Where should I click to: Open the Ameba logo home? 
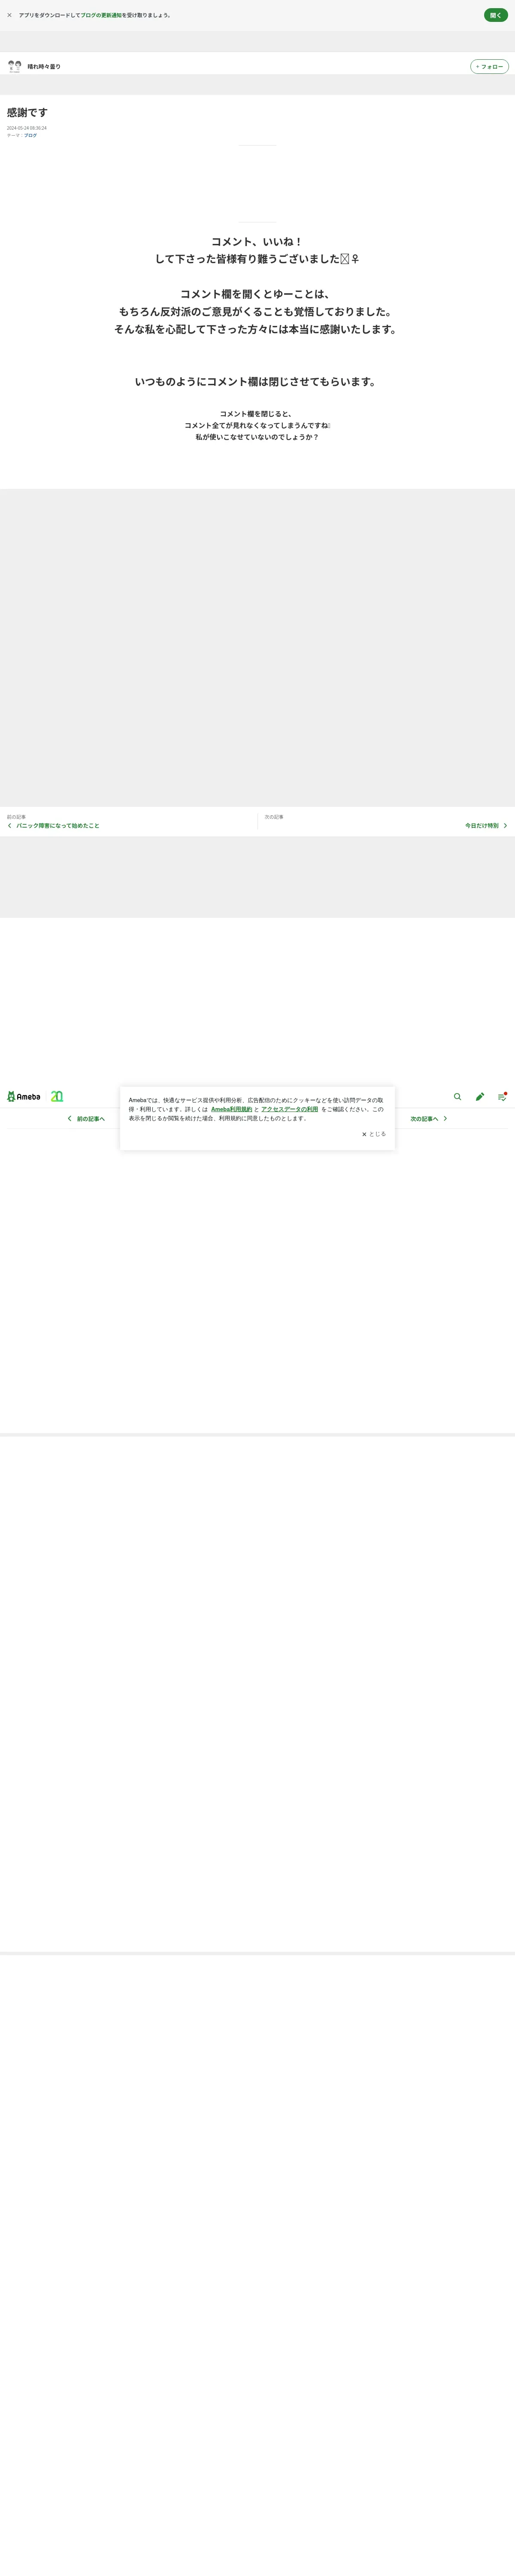24,1096
